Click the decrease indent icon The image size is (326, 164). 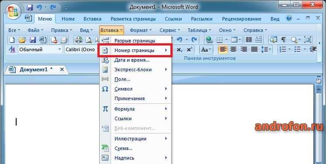point(313,49)
